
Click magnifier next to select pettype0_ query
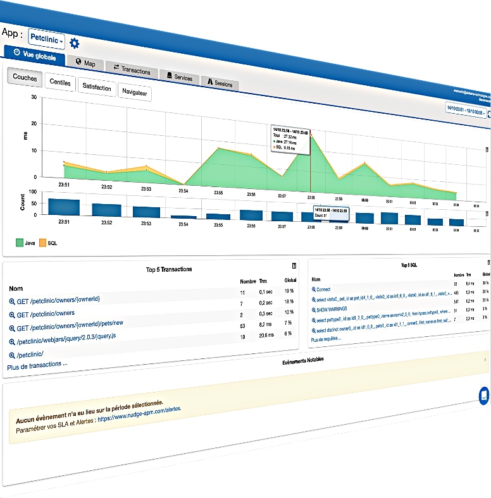point(314,320)
